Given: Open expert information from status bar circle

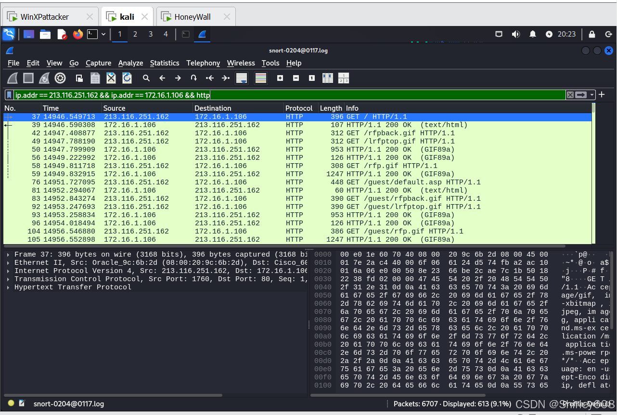Looking at the screenshot, I should 11,403.
